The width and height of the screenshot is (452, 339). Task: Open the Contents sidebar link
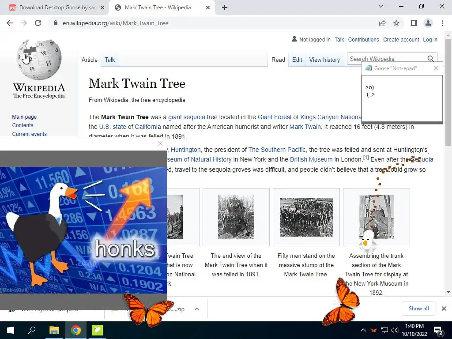coord(23,125)
